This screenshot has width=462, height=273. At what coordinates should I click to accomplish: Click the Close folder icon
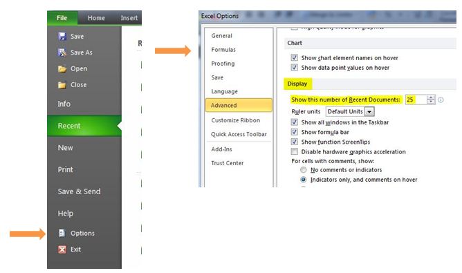62,85
